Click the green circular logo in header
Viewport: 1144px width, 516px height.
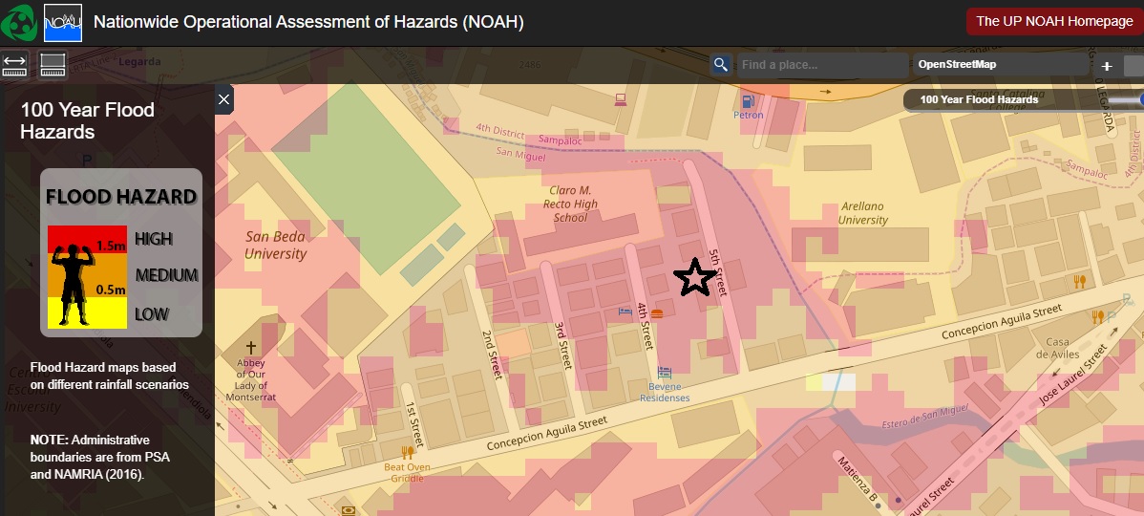pos(20,22)
